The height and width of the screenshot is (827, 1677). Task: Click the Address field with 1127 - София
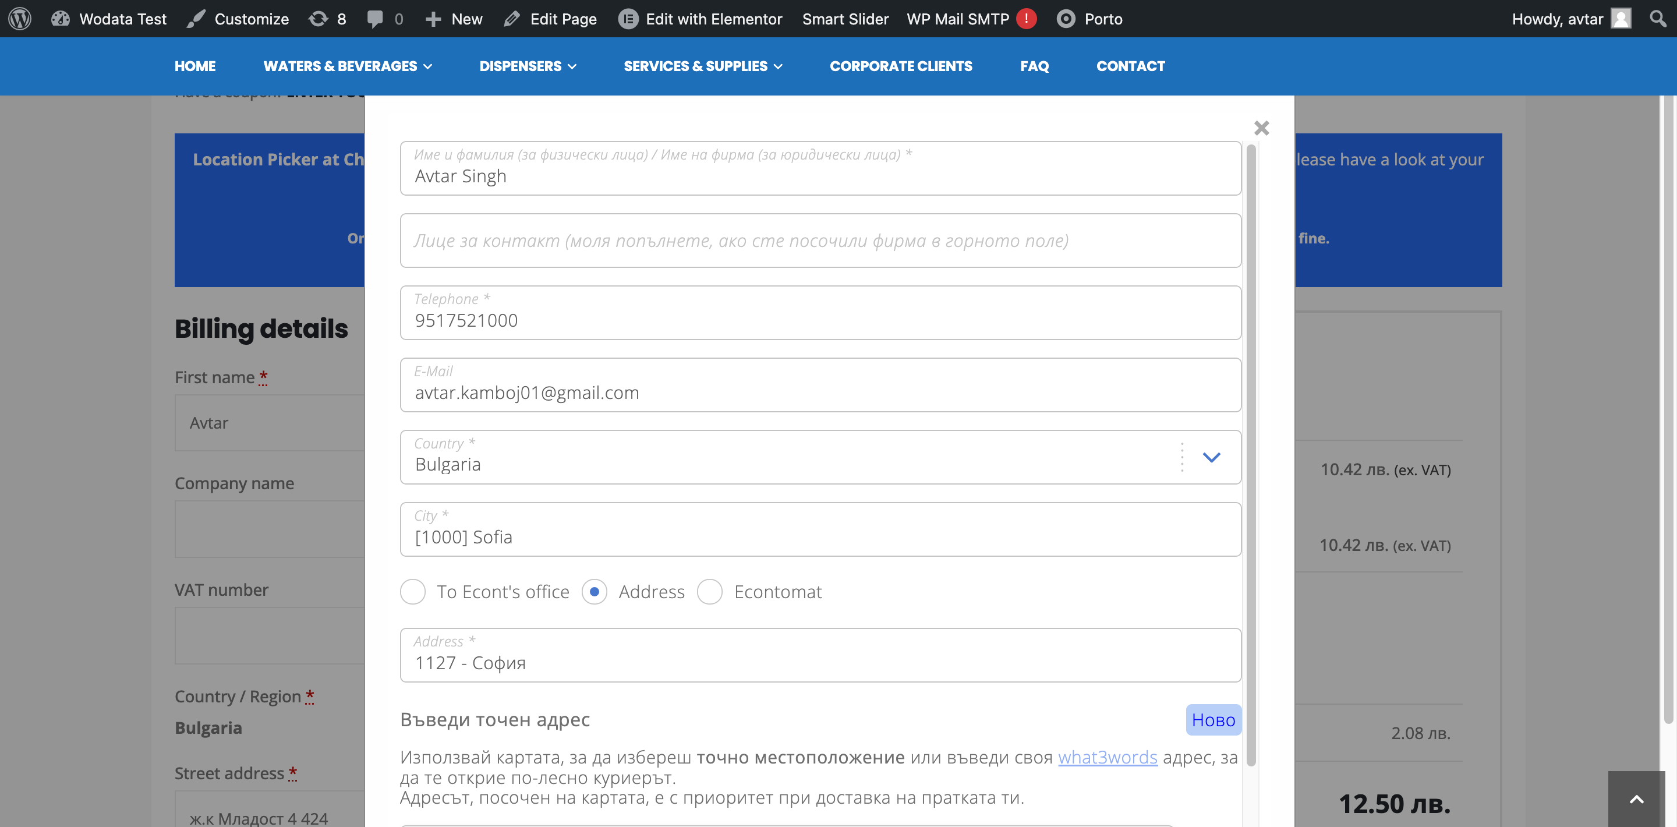(820, 655)
